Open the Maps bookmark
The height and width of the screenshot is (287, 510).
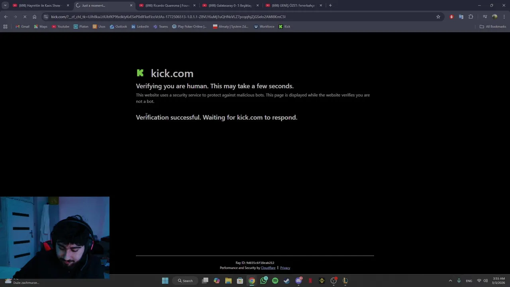click(x=41, y=27)
